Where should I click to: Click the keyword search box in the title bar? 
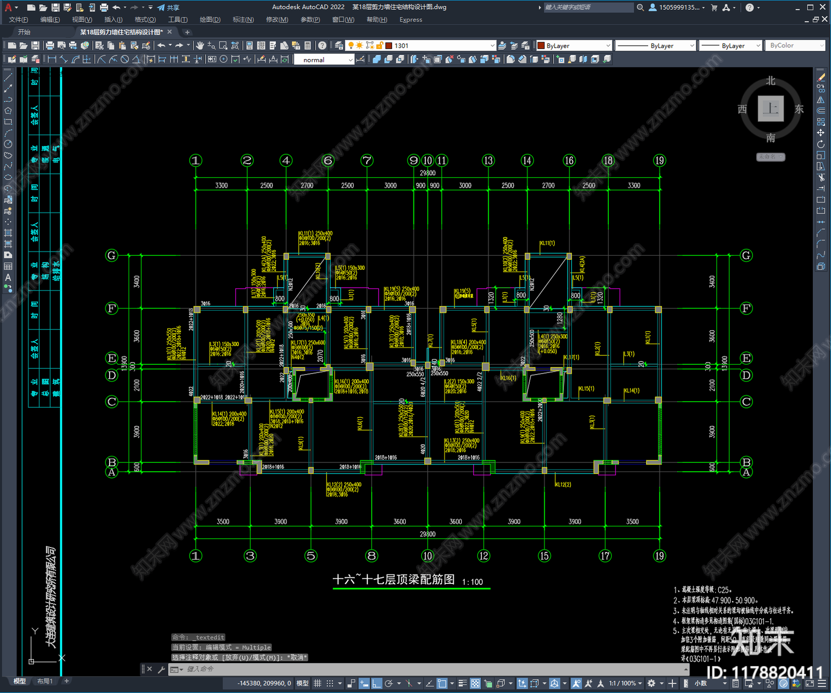(588, 7)
